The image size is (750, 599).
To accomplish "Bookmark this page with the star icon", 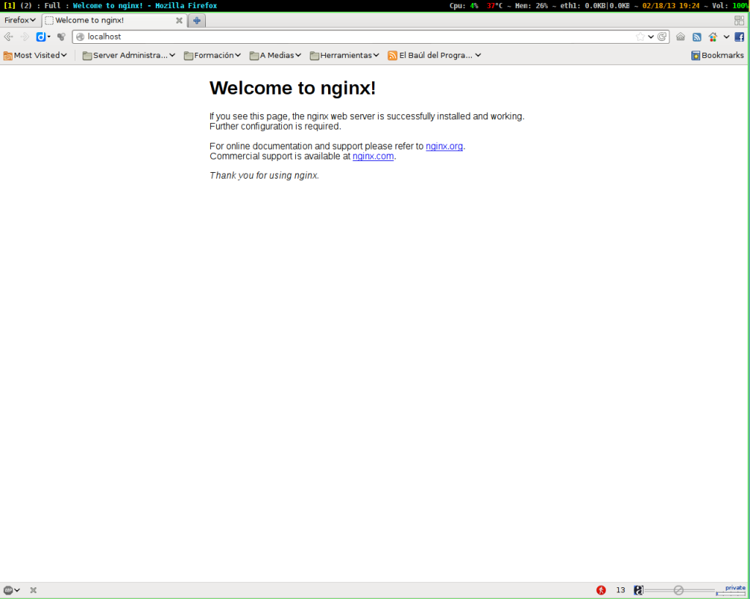I will click(640, 37).
